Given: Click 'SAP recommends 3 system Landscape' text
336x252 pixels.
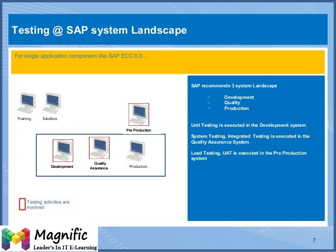Looking at the screenshot, I should (x=234, y=86).
